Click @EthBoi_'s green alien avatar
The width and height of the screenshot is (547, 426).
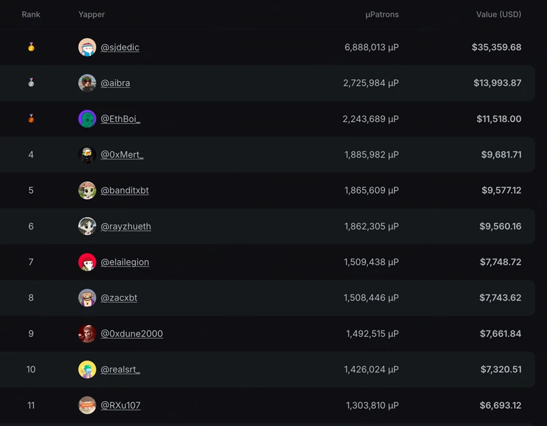tap(87, 119)
